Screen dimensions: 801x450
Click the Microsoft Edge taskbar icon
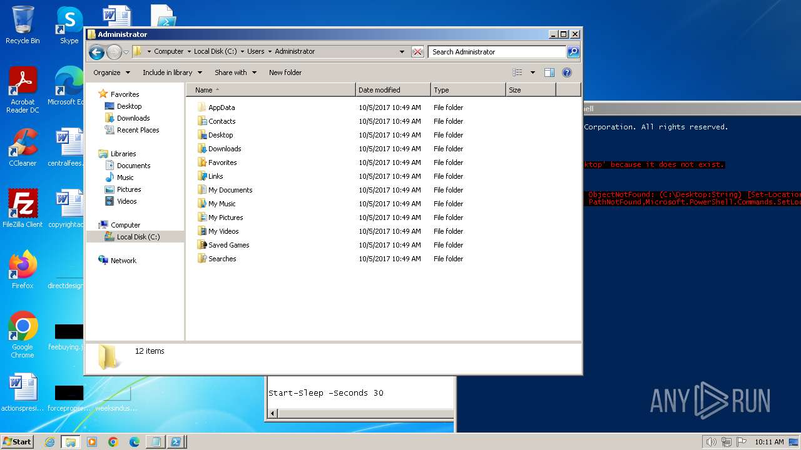(x=134, y=442)
